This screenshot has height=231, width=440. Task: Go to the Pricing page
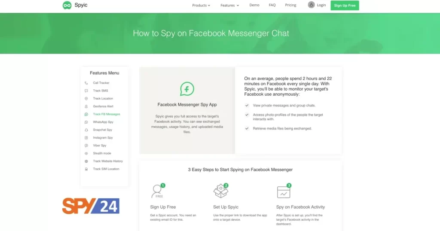coord(290,5)
